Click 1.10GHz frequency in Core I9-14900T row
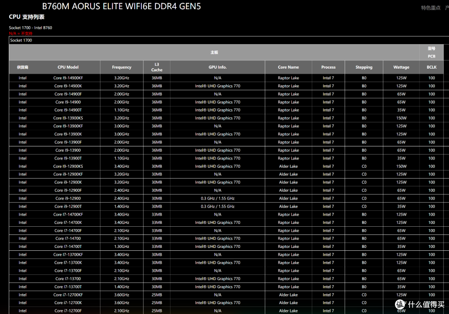Viewport: 449px width, 314px height. coord(121,110)
